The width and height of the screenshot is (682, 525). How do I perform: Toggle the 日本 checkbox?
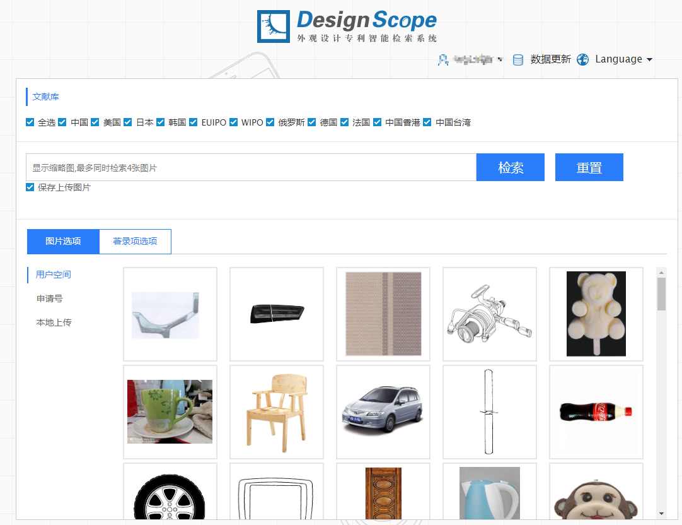coord(127,122)
